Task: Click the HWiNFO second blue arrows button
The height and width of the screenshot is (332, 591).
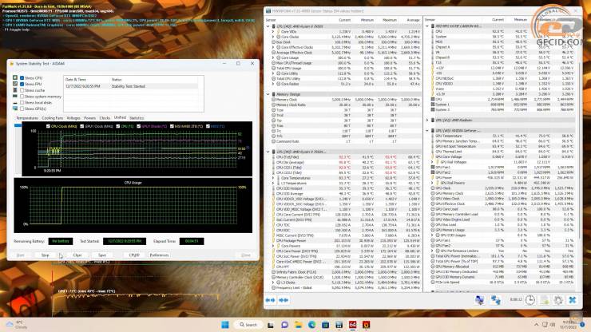Action: [x=284, y=300]
